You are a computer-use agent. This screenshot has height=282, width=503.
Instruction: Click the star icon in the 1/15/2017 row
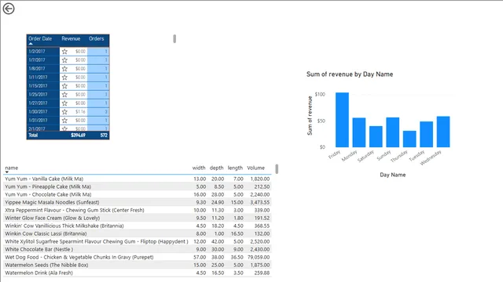(64, 86)
